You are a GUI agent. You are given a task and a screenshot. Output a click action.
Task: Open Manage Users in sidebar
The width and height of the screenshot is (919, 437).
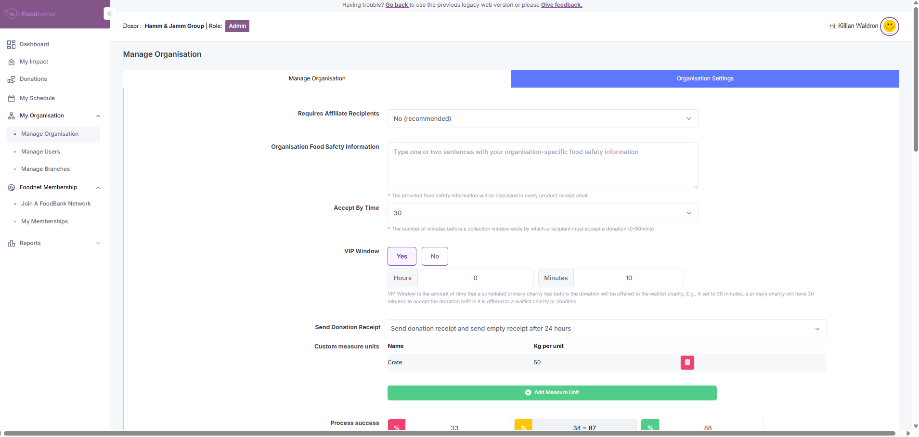tap(40, 152)
